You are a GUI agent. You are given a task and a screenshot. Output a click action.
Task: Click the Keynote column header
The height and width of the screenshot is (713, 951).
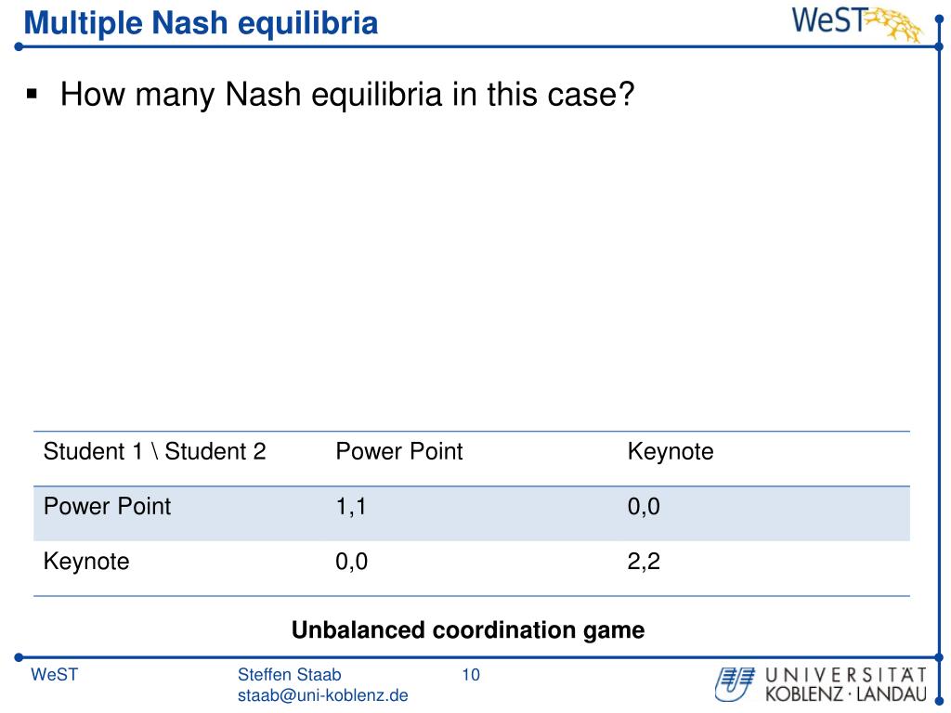671,452
